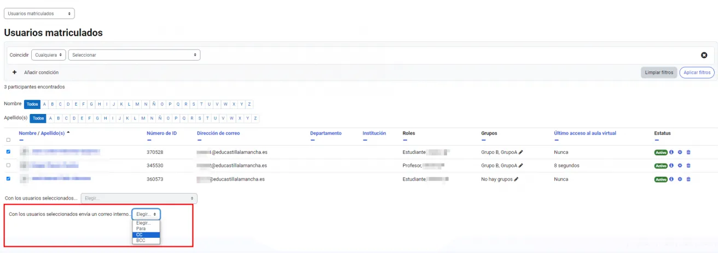The image size is (718, 253).
Task: Open enrolment gear icon for user 370528
Action: (680, 152)
